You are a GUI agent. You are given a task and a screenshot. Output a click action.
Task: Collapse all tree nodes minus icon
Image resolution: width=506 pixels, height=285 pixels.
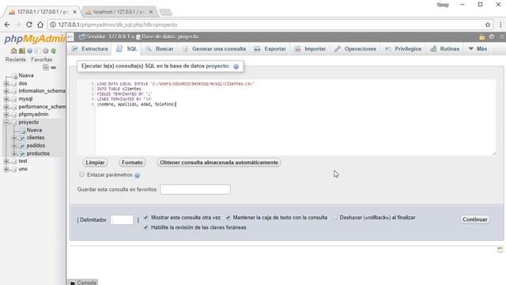click(46, 67)
